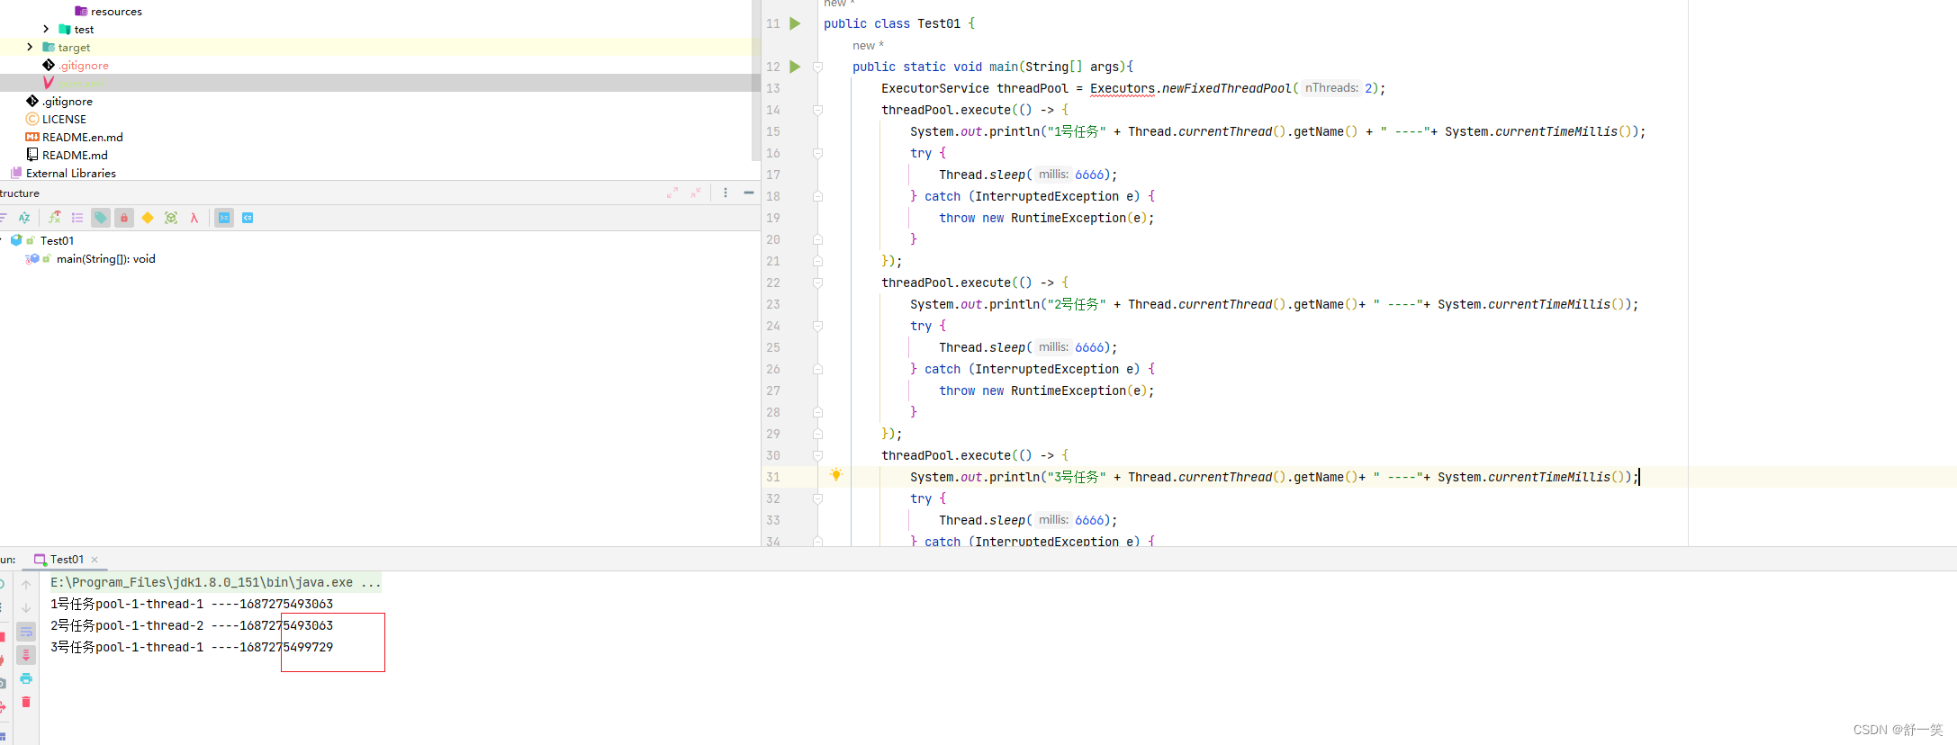
Task: Select resources folder in project tree
Action: [x=116, y=11]
